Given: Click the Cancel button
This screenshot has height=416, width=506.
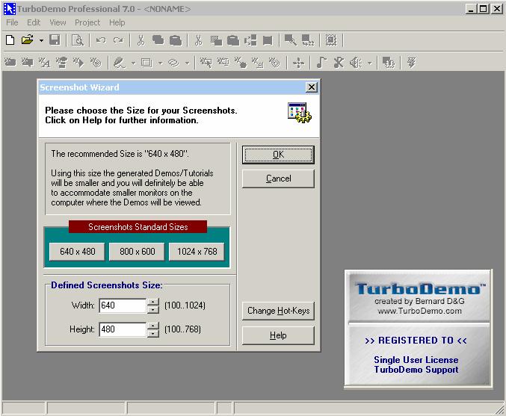Looking at the screenshot, I should (x=278, y=178).
